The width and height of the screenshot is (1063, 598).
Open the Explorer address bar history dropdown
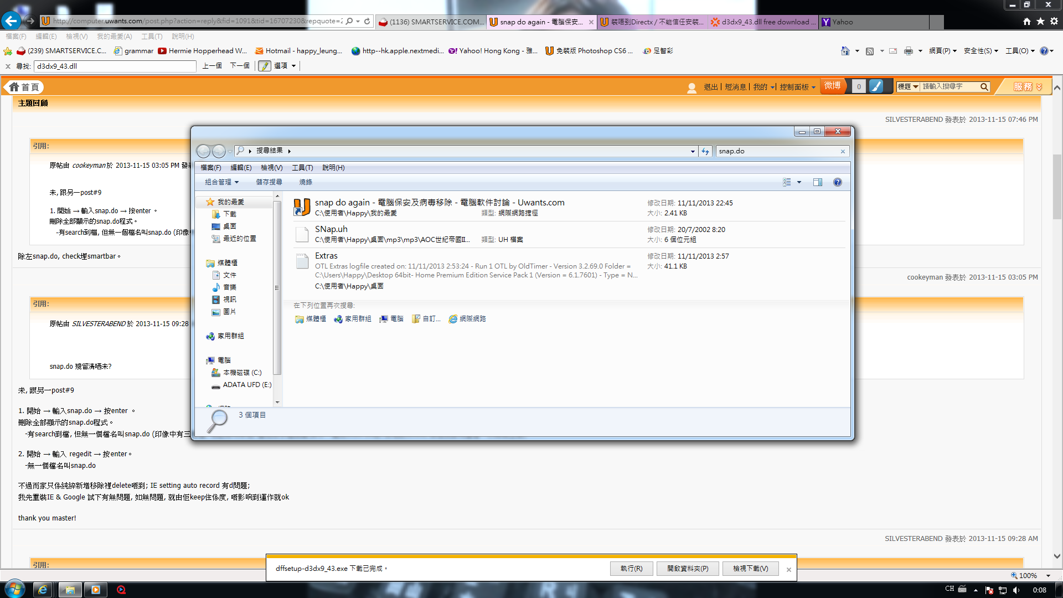point(693,151)
